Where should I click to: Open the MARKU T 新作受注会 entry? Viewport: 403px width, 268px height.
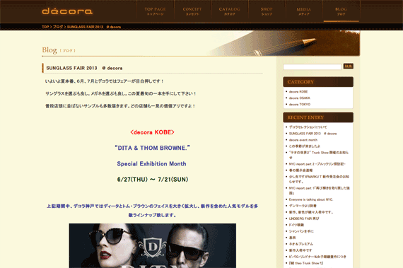pos(319,179)
